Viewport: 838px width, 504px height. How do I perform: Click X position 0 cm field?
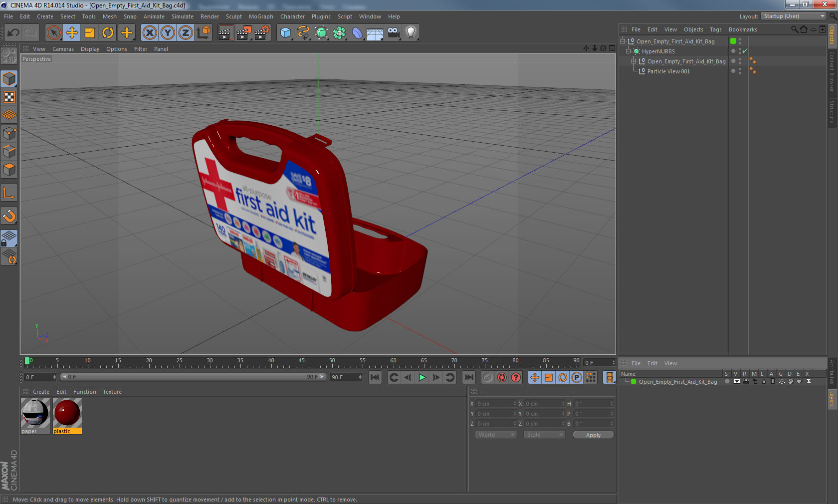click(x=496, y=404)
